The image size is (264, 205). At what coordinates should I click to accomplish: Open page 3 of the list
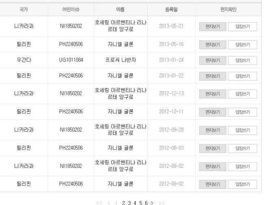[x=129, y=203]
